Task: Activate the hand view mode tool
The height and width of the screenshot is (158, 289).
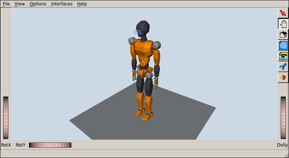Action: tap(283, 24)
